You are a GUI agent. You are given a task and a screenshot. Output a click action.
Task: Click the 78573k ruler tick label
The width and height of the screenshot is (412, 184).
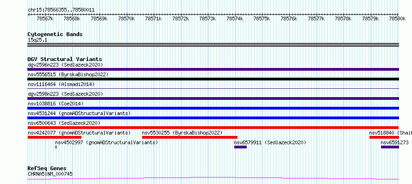coord(207,18)
